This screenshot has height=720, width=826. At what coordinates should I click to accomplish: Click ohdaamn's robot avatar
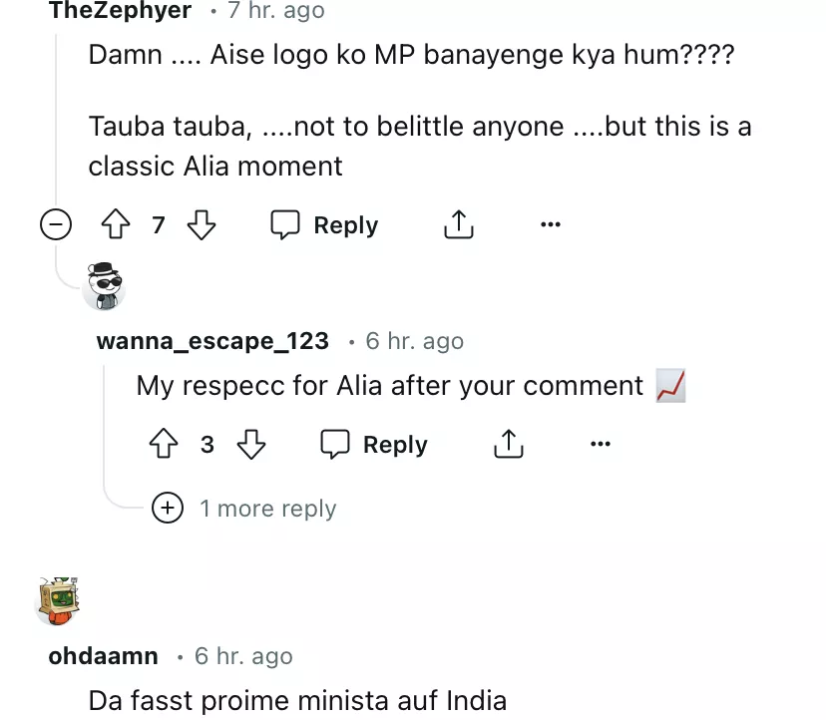[58, 602]
